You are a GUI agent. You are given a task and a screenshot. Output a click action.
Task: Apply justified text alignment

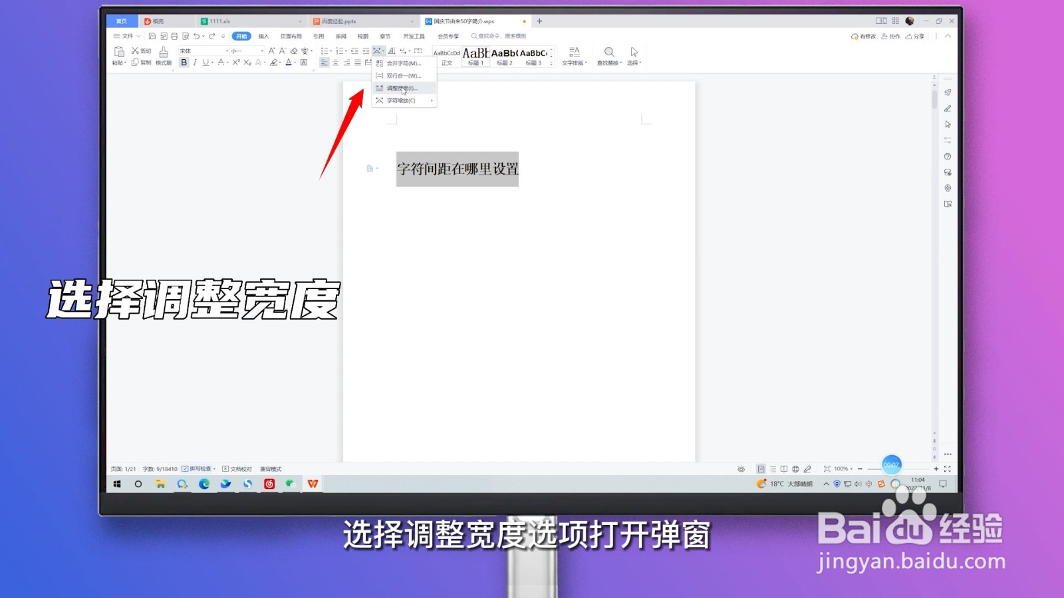pos(358,62)
